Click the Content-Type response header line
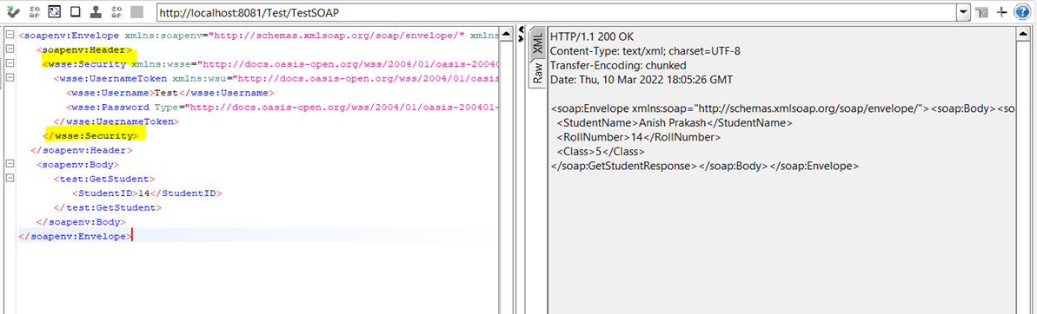 647,51
